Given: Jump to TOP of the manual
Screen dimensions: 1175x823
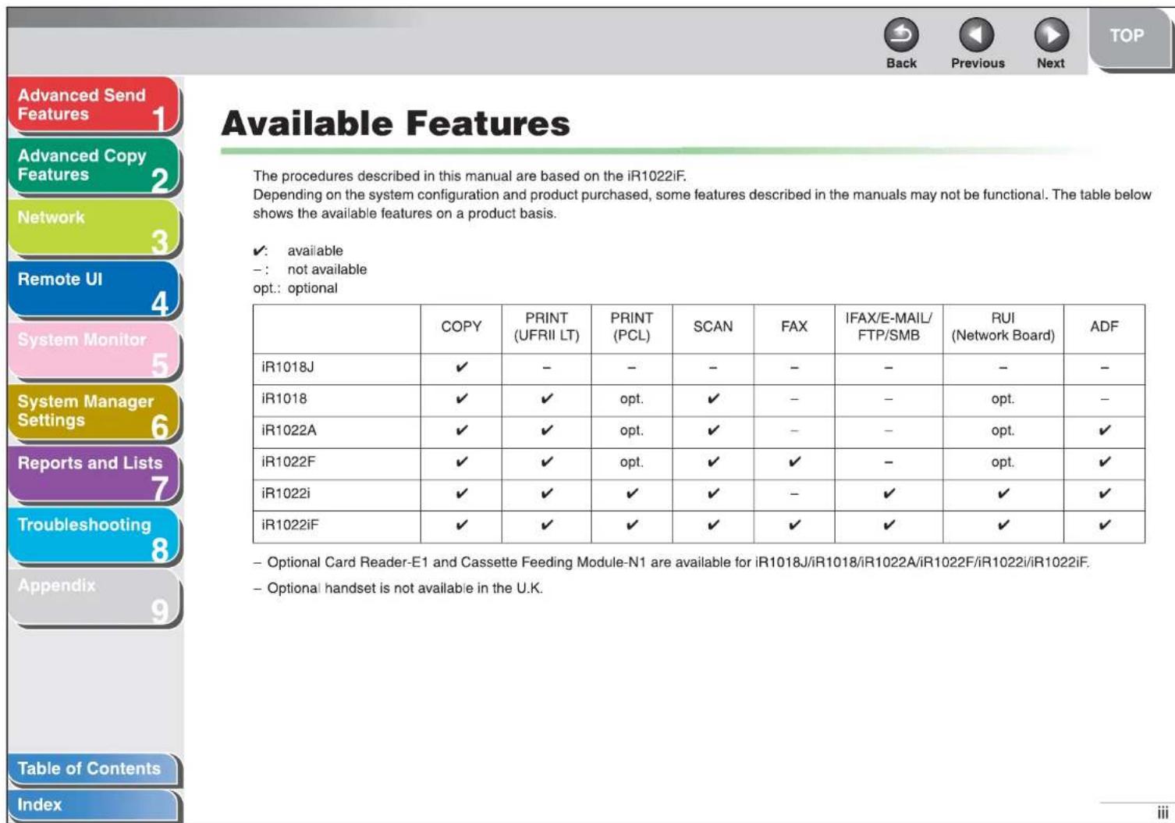Looking at the screenshot, I should [1127, 36].
